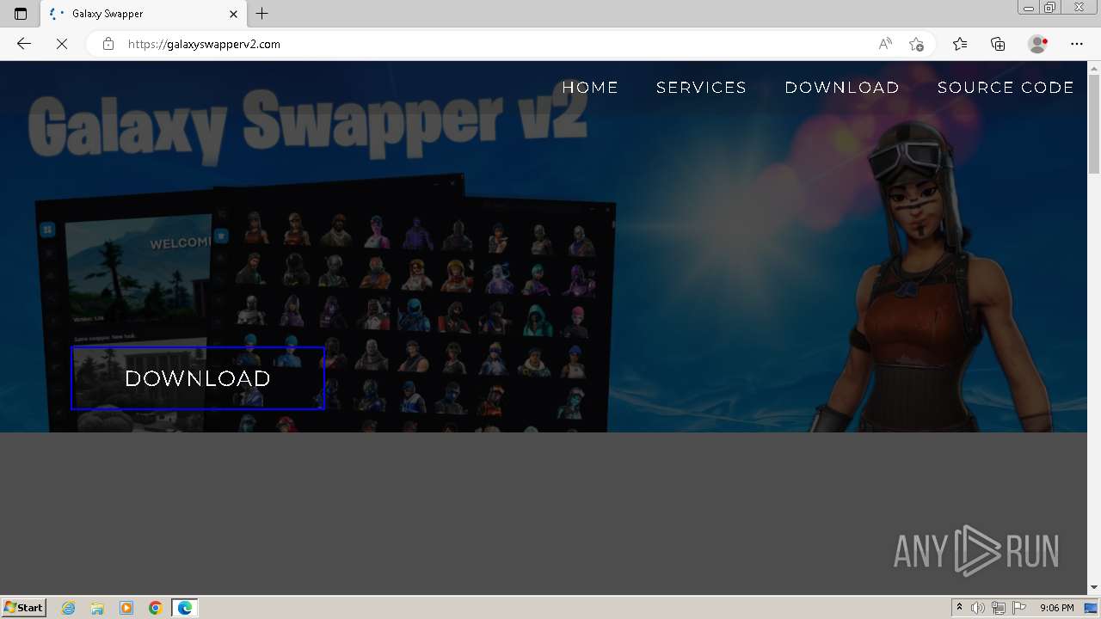This screenshot has width=1101, height=619.
Task: Open media player from taskbar
Action: (126, 608)
